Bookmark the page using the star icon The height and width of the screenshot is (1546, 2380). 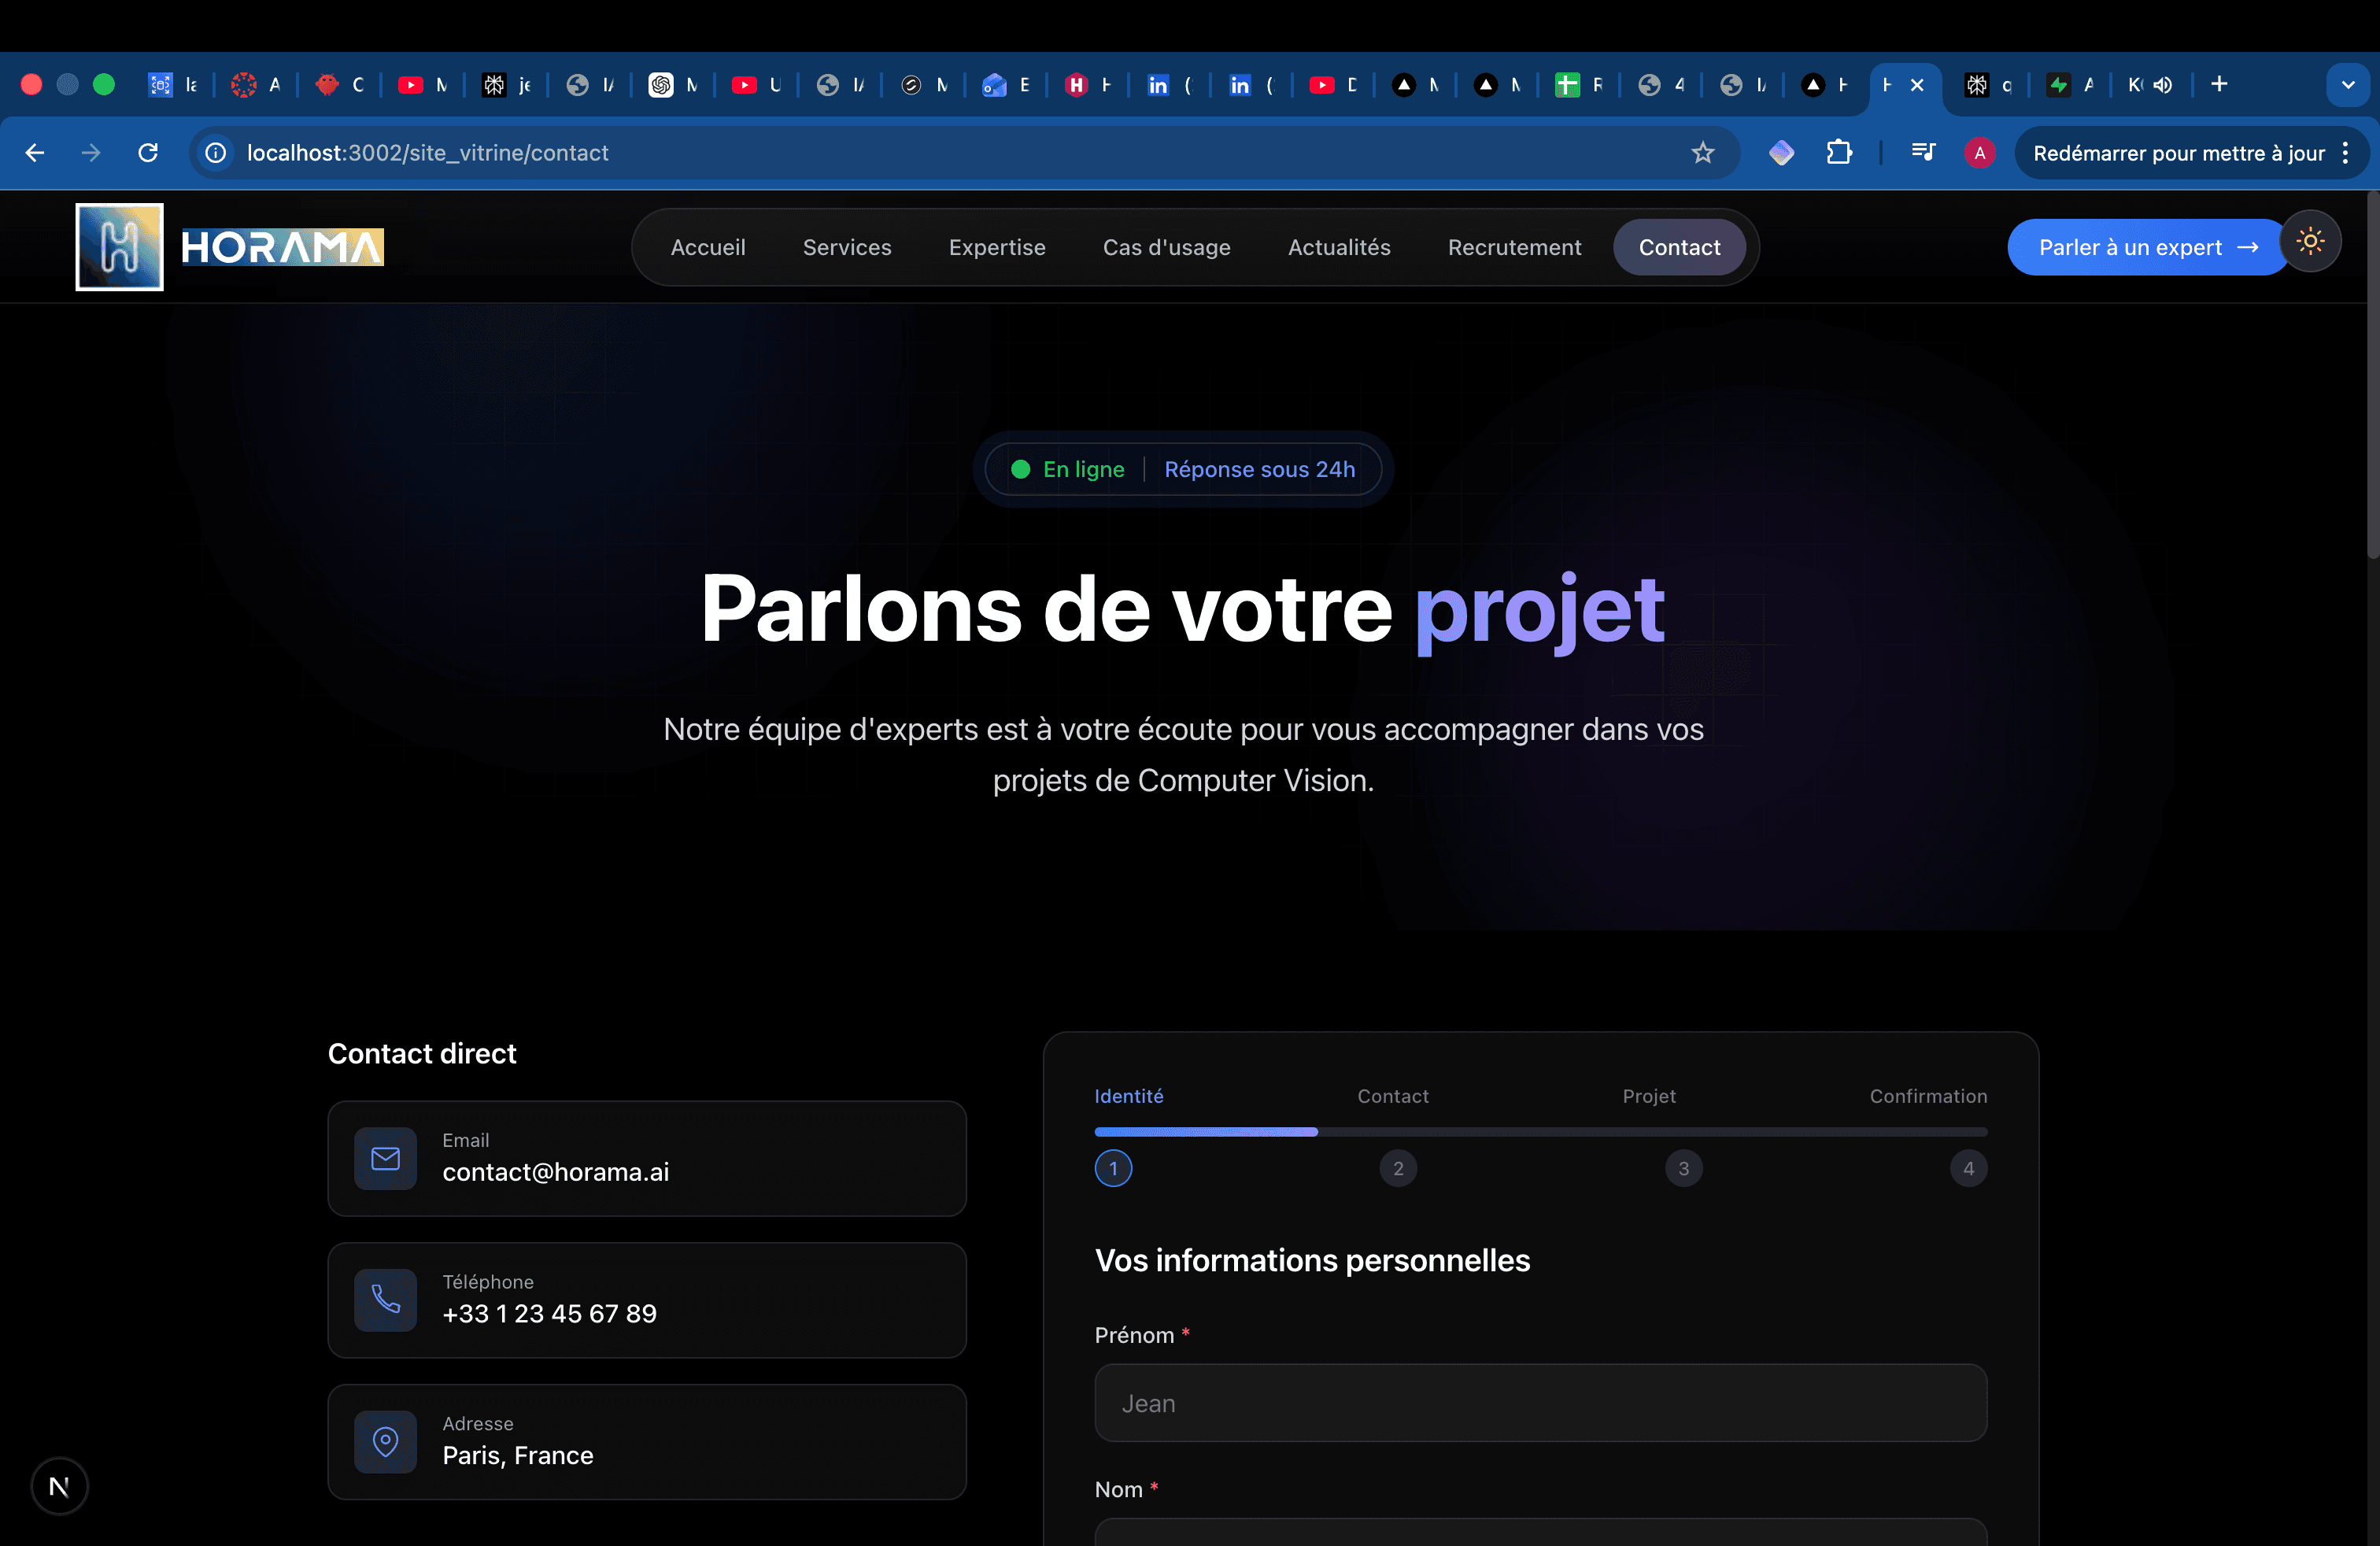1703,153
